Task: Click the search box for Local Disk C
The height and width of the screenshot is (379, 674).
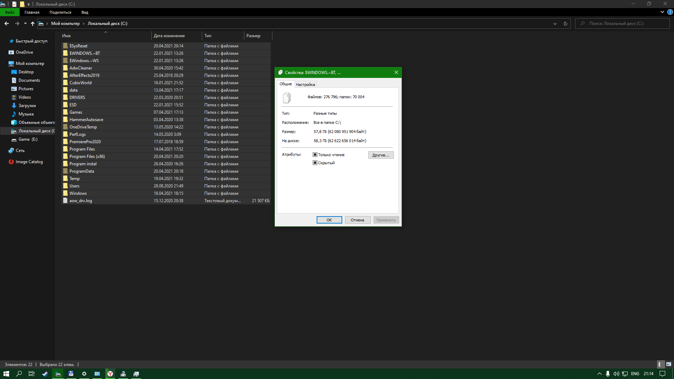Action: (625, 24)
